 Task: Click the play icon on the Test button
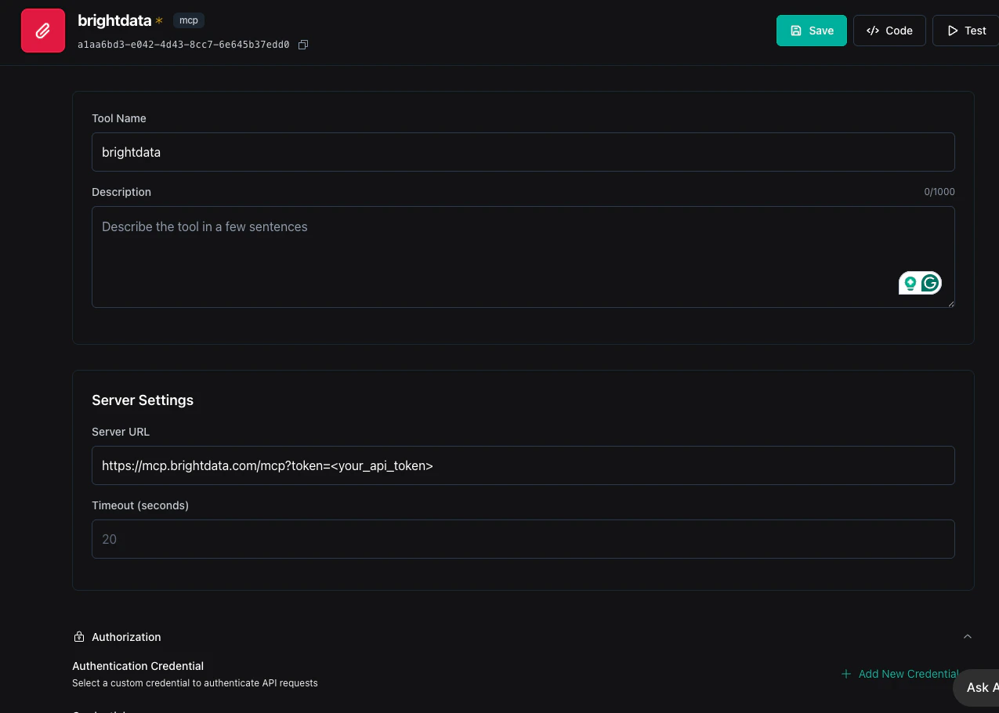point(952,31)
